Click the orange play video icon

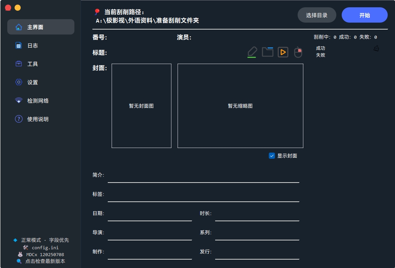click(x=283, y=52)
